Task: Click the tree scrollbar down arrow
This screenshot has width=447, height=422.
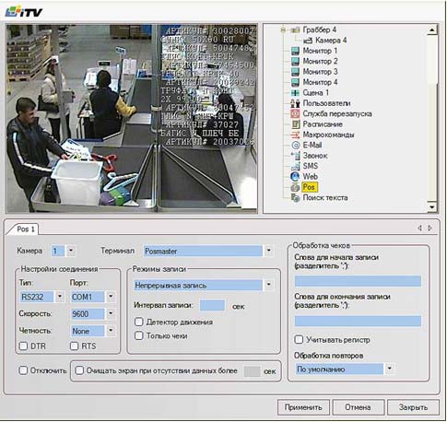Action: coord(432,207)
